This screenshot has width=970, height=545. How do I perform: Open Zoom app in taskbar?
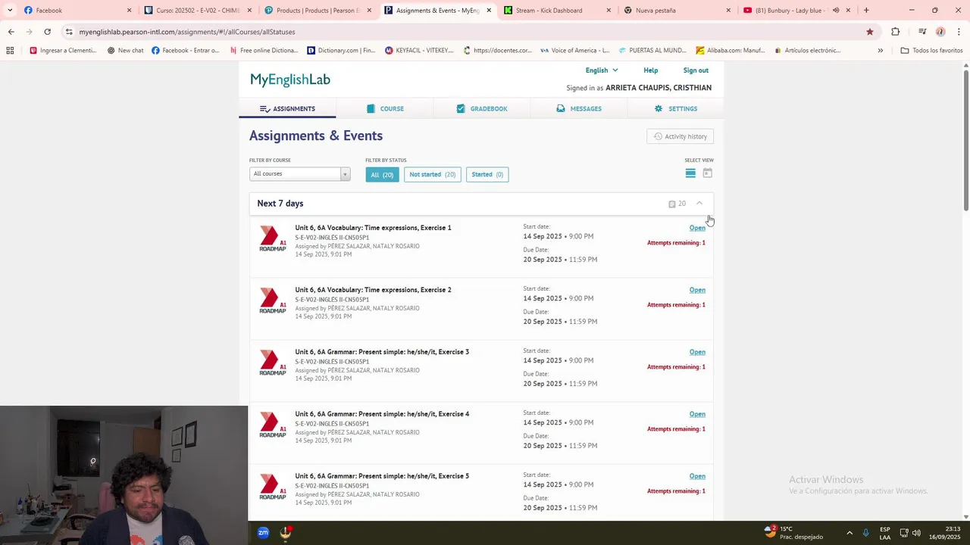tap(263, 533)
